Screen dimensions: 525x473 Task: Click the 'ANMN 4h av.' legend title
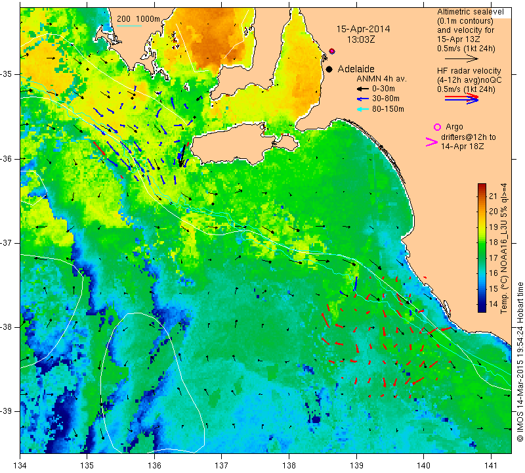click(x=382, y=79)
